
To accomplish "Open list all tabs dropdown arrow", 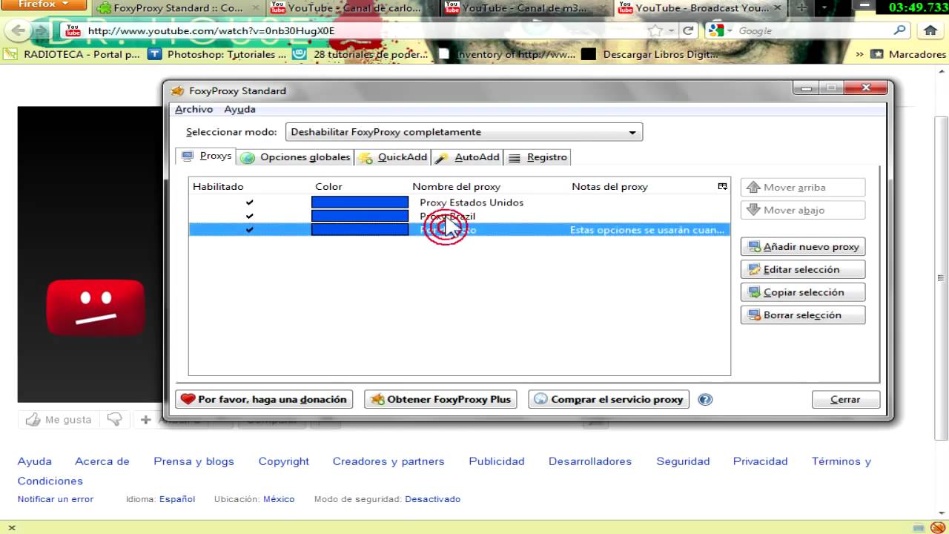I will click(x=824, y=8).
